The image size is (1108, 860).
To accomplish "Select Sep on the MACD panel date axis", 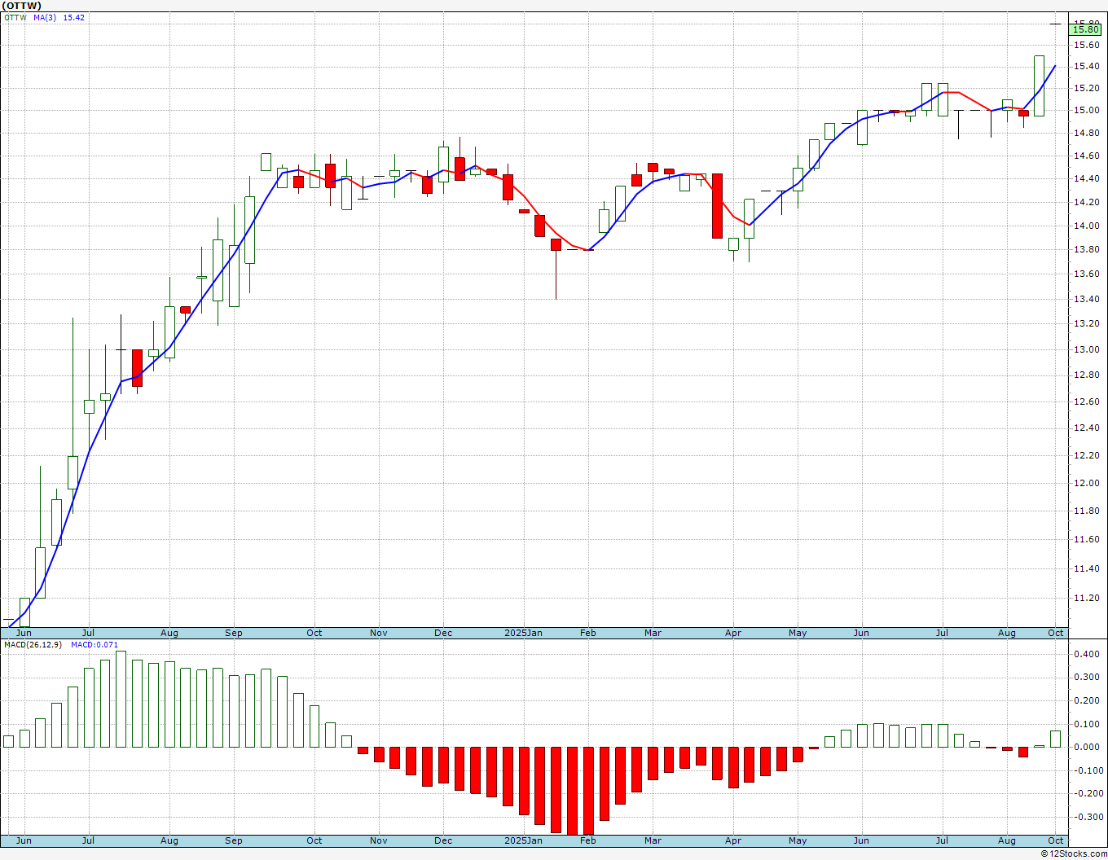I will (233, 840).
